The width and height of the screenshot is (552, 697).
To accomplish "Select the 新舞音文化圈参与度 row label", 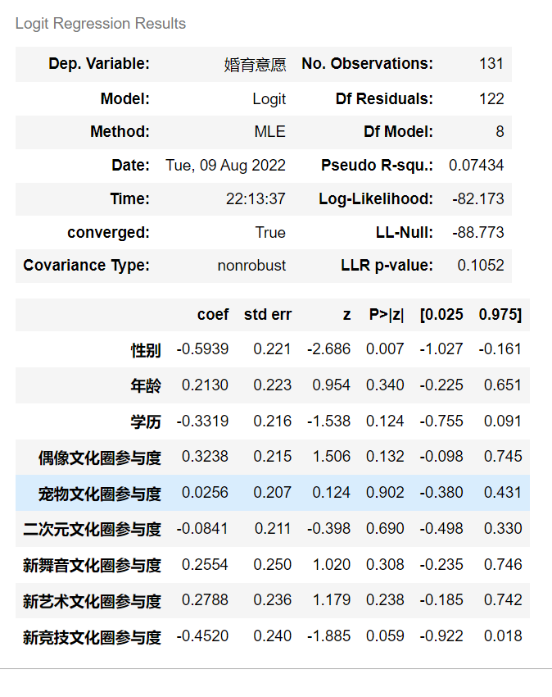I will pos(92,566).
